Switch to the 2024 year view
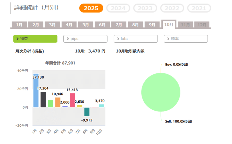Screen dimensions: 232x144 coord(118,8)
